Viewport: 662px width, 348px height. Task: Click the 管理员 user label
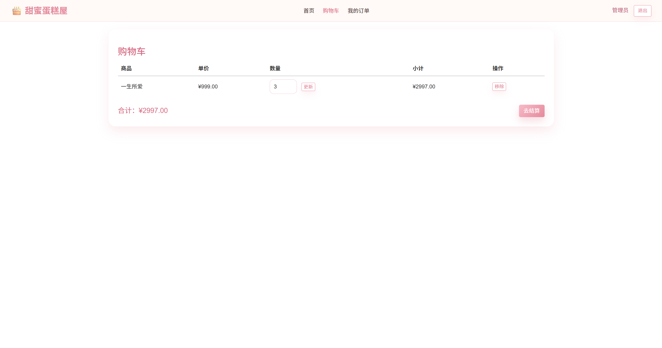[x=620, y=10]
